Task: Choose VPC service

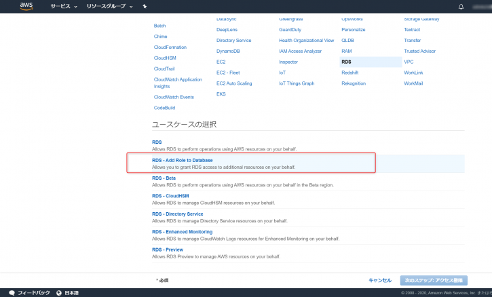Action: (409, 62)
